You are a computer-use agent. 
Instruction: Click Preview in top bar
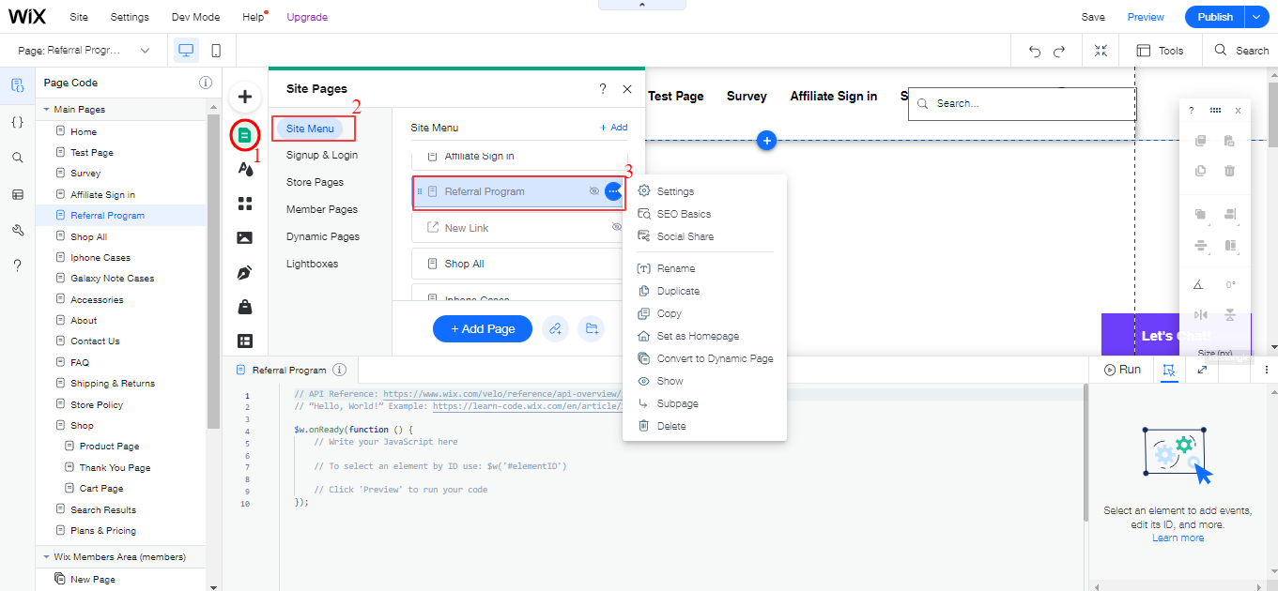(1146, 17)
